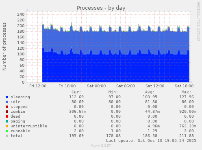The width and height of the screenshot is (202, 150).
Task: Click the 'Sat 12:00' x-axis label
Action: 155,86
